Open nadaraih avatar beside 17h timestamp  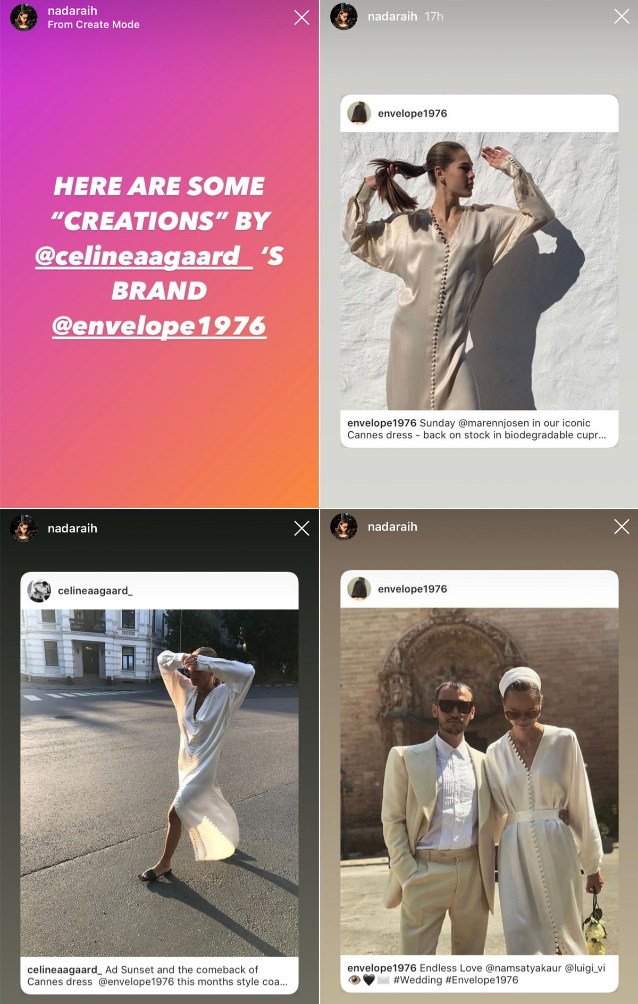coord(344,16)
